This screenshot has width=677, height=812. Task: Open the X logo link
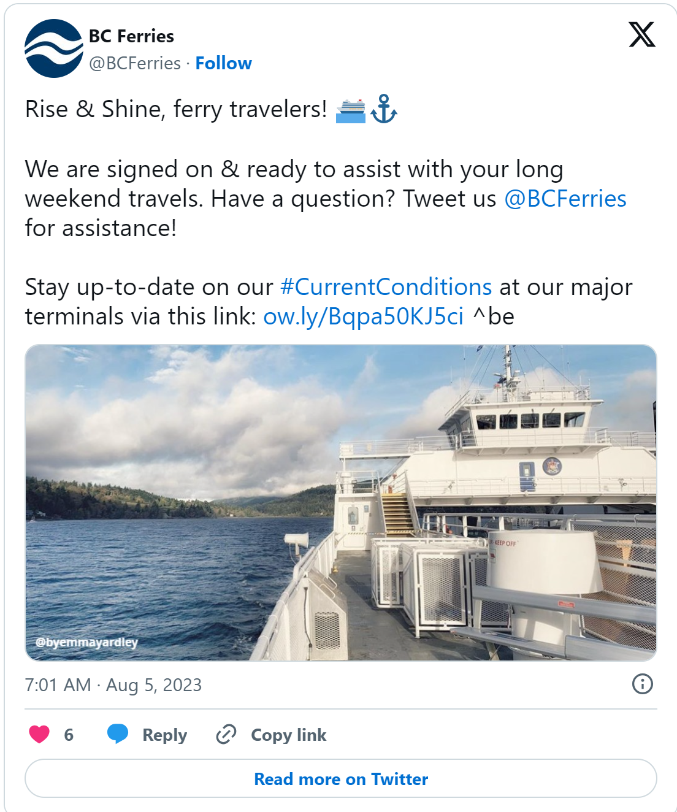point(641,34)
